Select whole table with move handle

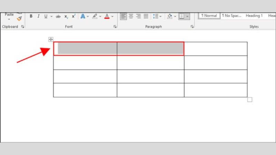51,39
